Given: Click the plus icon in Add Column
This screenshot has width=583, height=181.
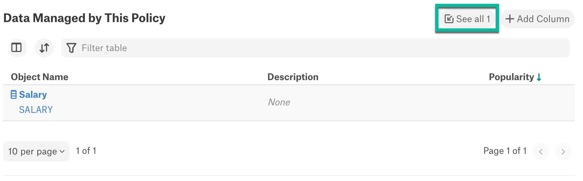Looking at the screenshot, I should 510,19.
